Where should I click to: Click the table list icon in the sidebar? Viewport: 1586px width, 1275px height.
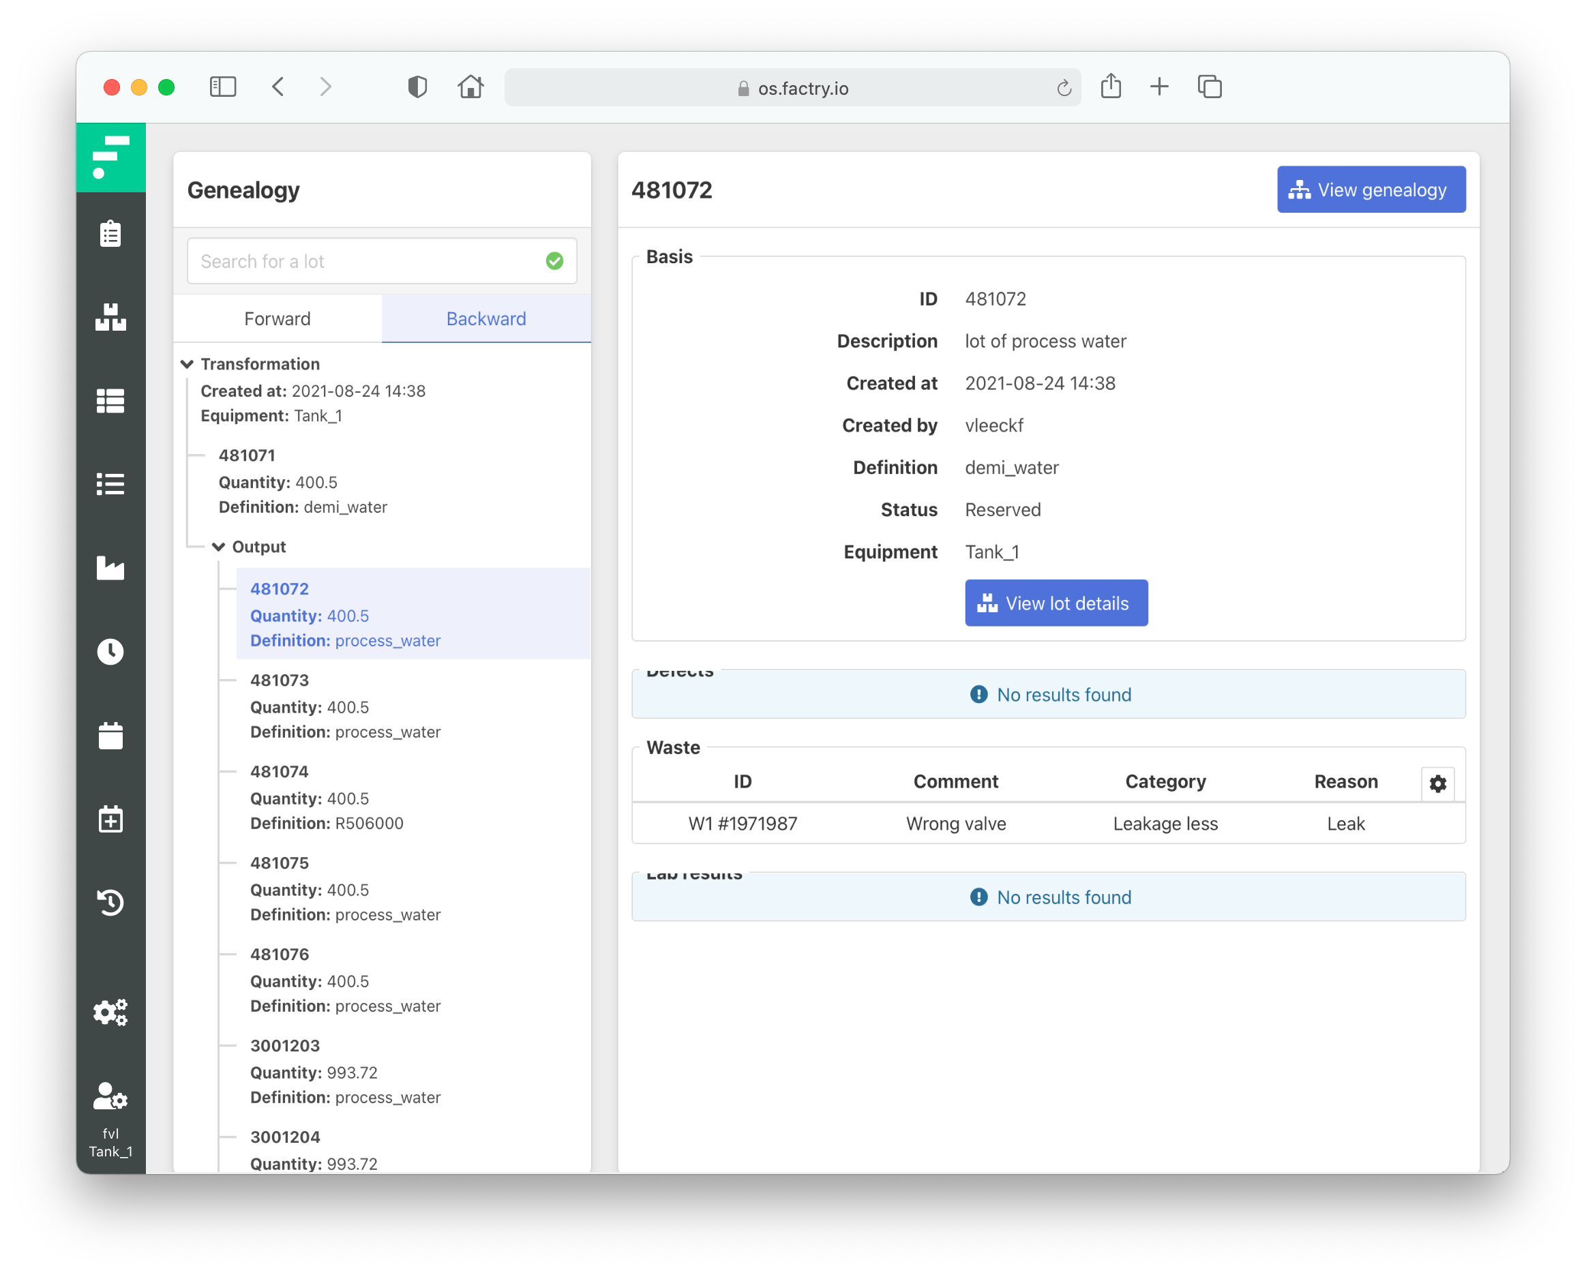(110, 401)
